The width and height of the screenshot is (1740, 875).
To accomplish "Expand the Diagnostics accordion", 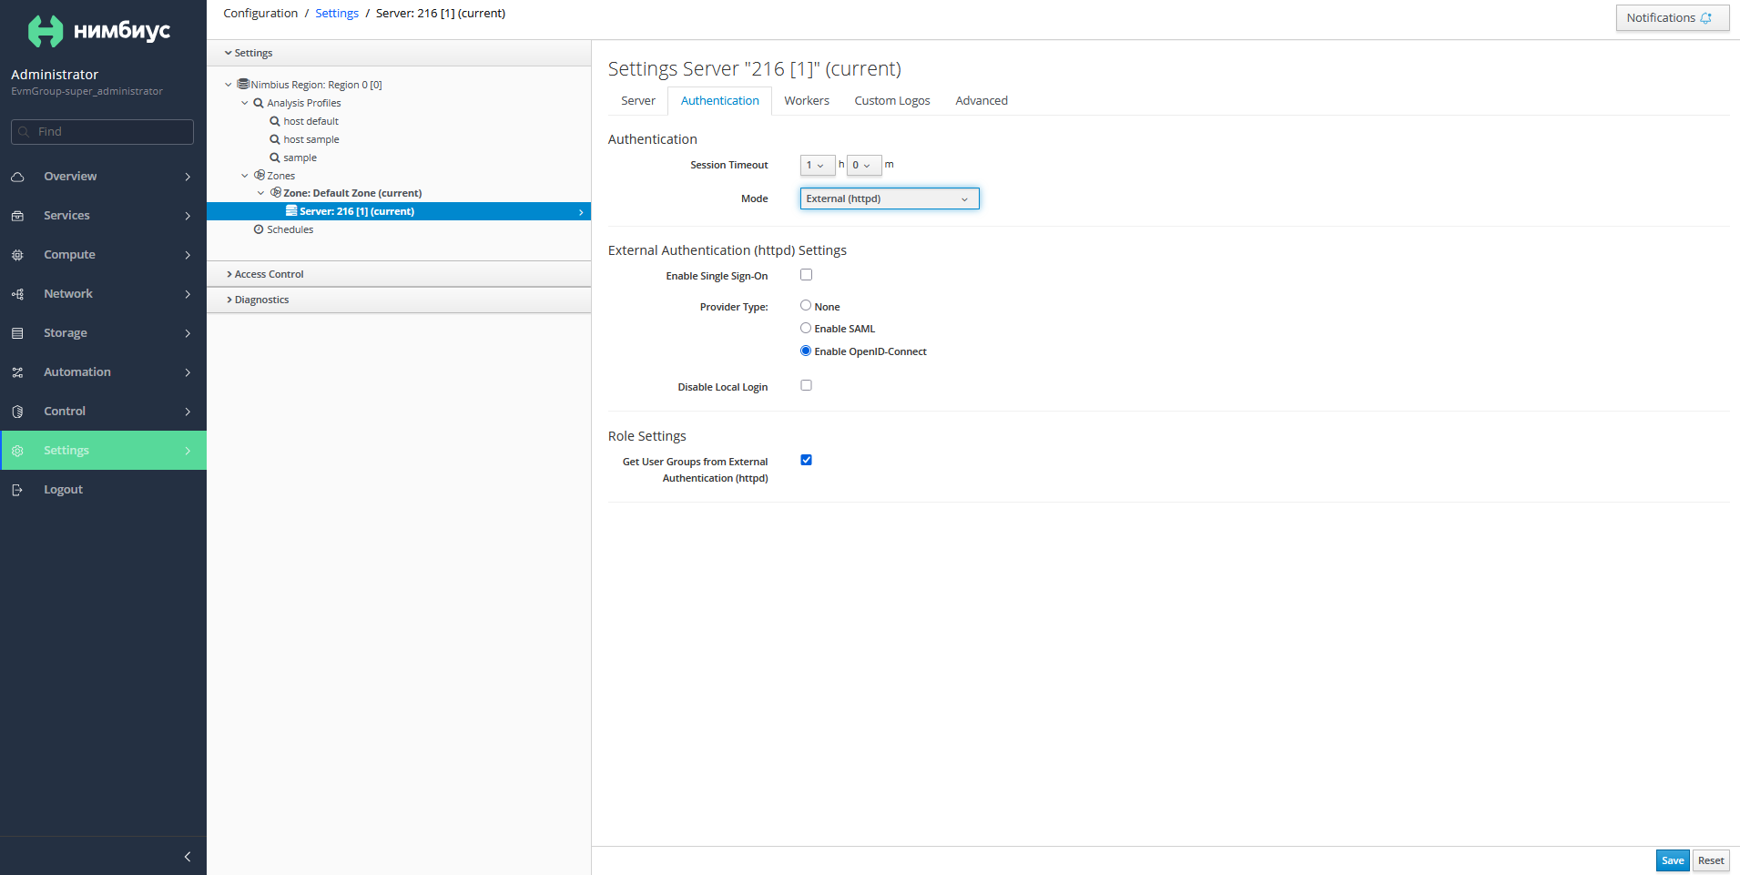I will tap(399, 300).
